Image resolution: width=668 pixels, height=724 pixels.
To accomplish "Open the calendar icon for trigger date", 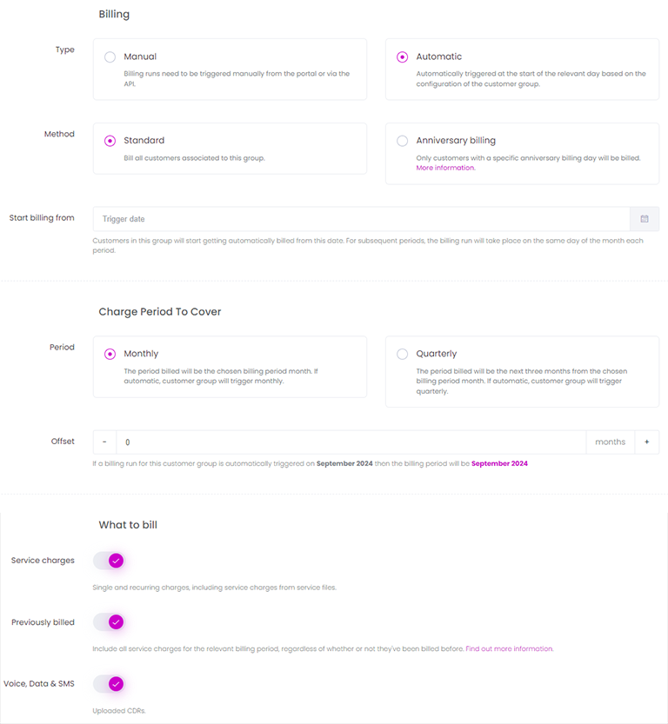I will point(644,219).
